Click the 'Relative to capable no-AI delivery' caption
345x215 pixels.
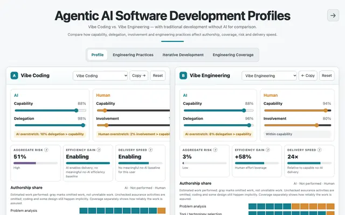[305, 170]
